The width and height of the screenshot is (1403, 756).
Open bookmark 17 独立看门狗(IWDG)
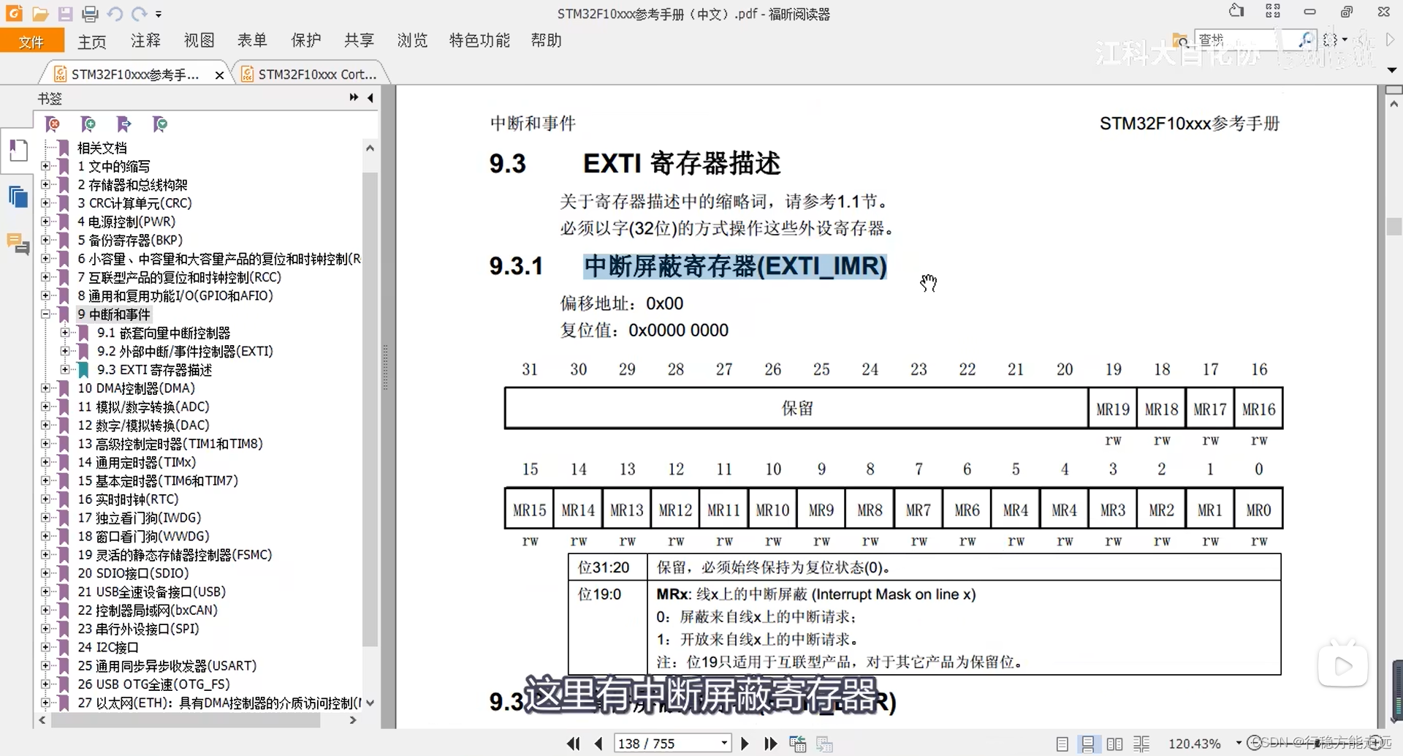139,518
